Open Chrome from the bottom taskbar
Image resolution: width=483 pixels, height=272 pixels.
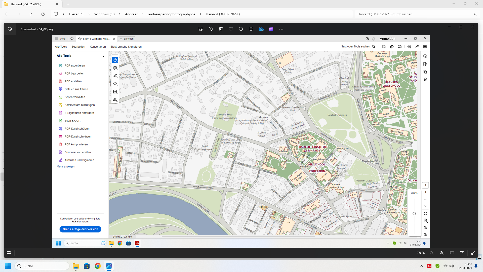pyautogui.click(x=98, y=266)
